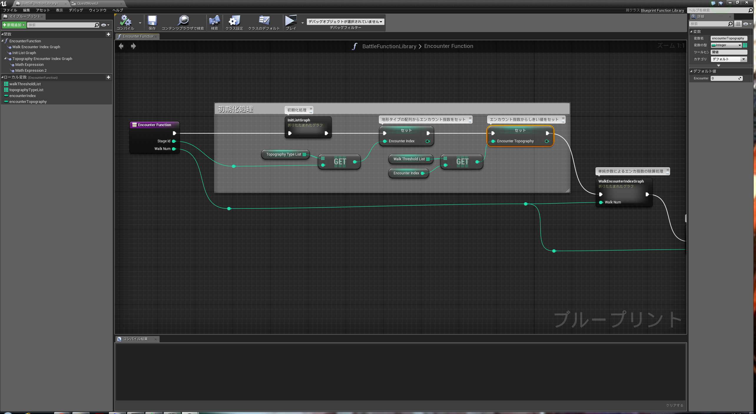Click the Blueprint Function Library parent class link

point(662,10)
